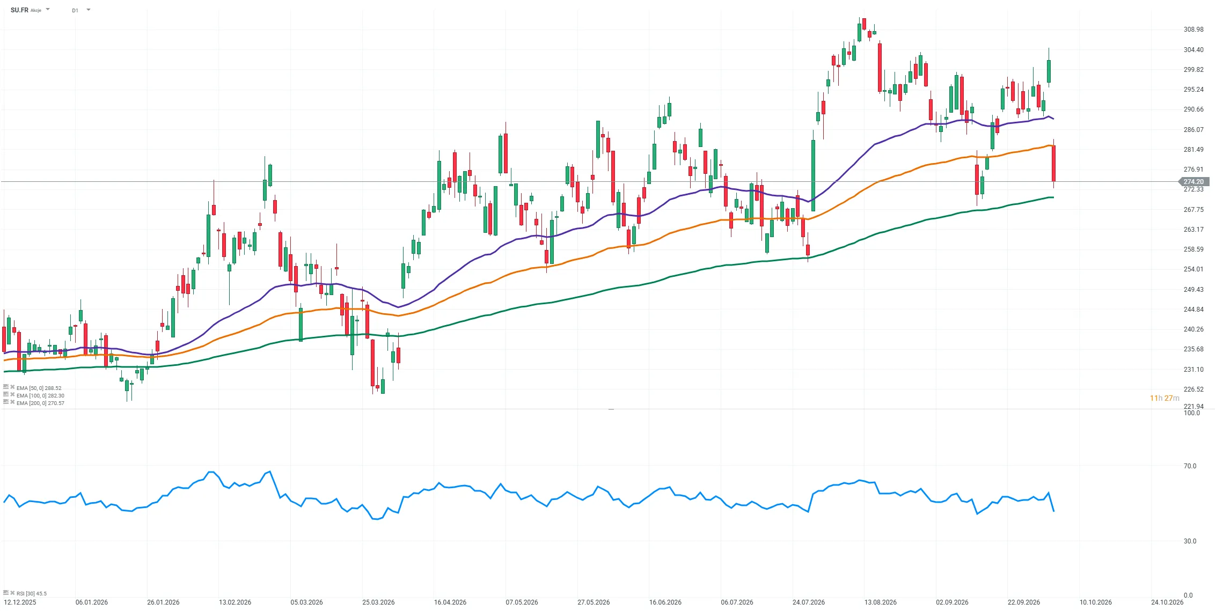This screenshot has height=611, width=1216.
Task: Click the 226.52 price axis label
Action: pyautogui.click(x=1193, y=389)
